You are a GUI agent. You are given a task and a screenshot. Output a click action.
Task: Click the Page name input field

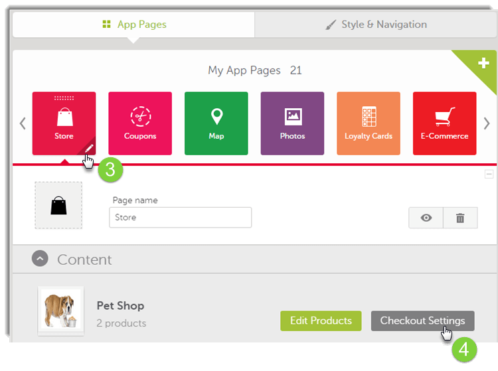[x=180, y=218]
